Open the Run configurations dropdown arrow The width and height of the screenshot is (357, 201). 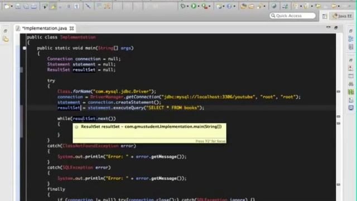tap(199, 6)
